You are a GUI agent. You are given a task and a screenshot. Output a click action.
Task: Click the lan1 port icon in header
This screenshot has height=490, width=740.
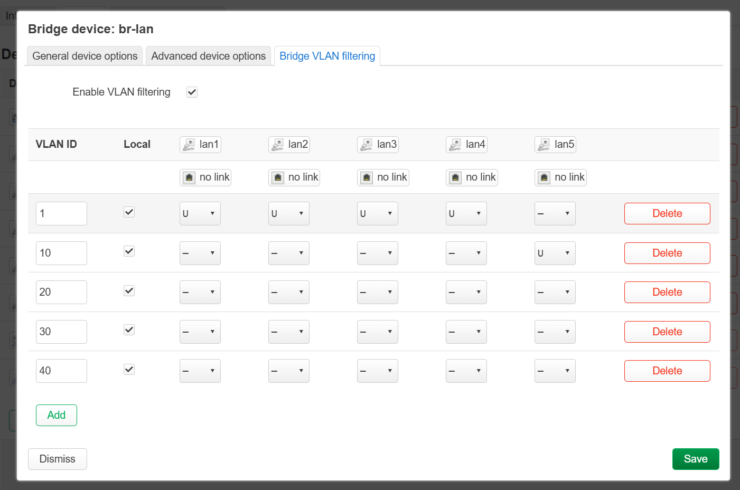(x=189, y=145)
